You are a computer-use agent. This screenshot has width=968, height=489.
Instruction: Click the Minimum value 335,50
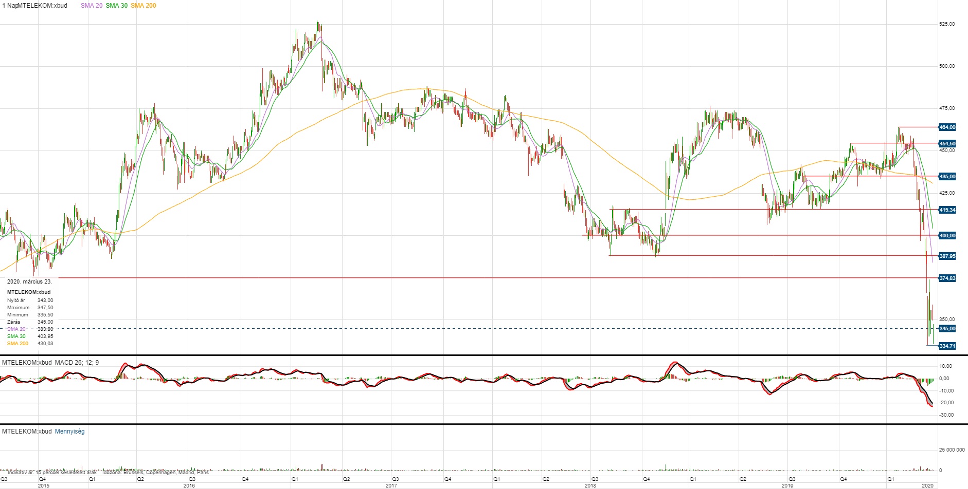(45, 315)
